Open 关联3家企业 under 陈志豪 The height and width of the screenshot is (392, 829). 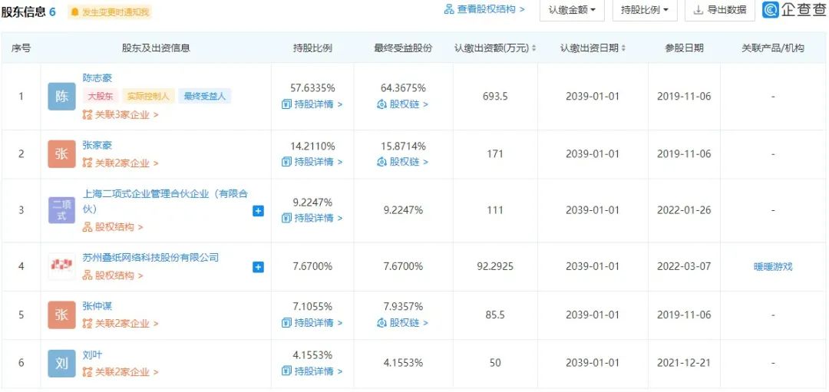pos(121,114)
